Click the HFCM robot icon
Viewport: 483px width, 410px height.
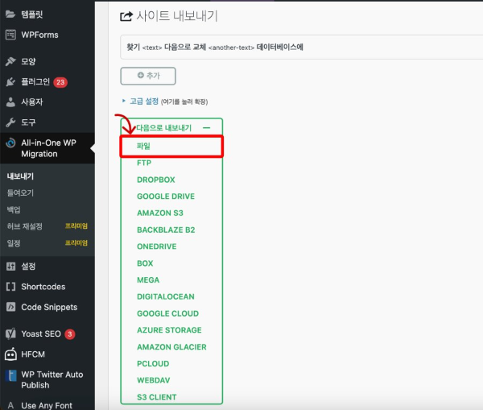click(10, 354)
